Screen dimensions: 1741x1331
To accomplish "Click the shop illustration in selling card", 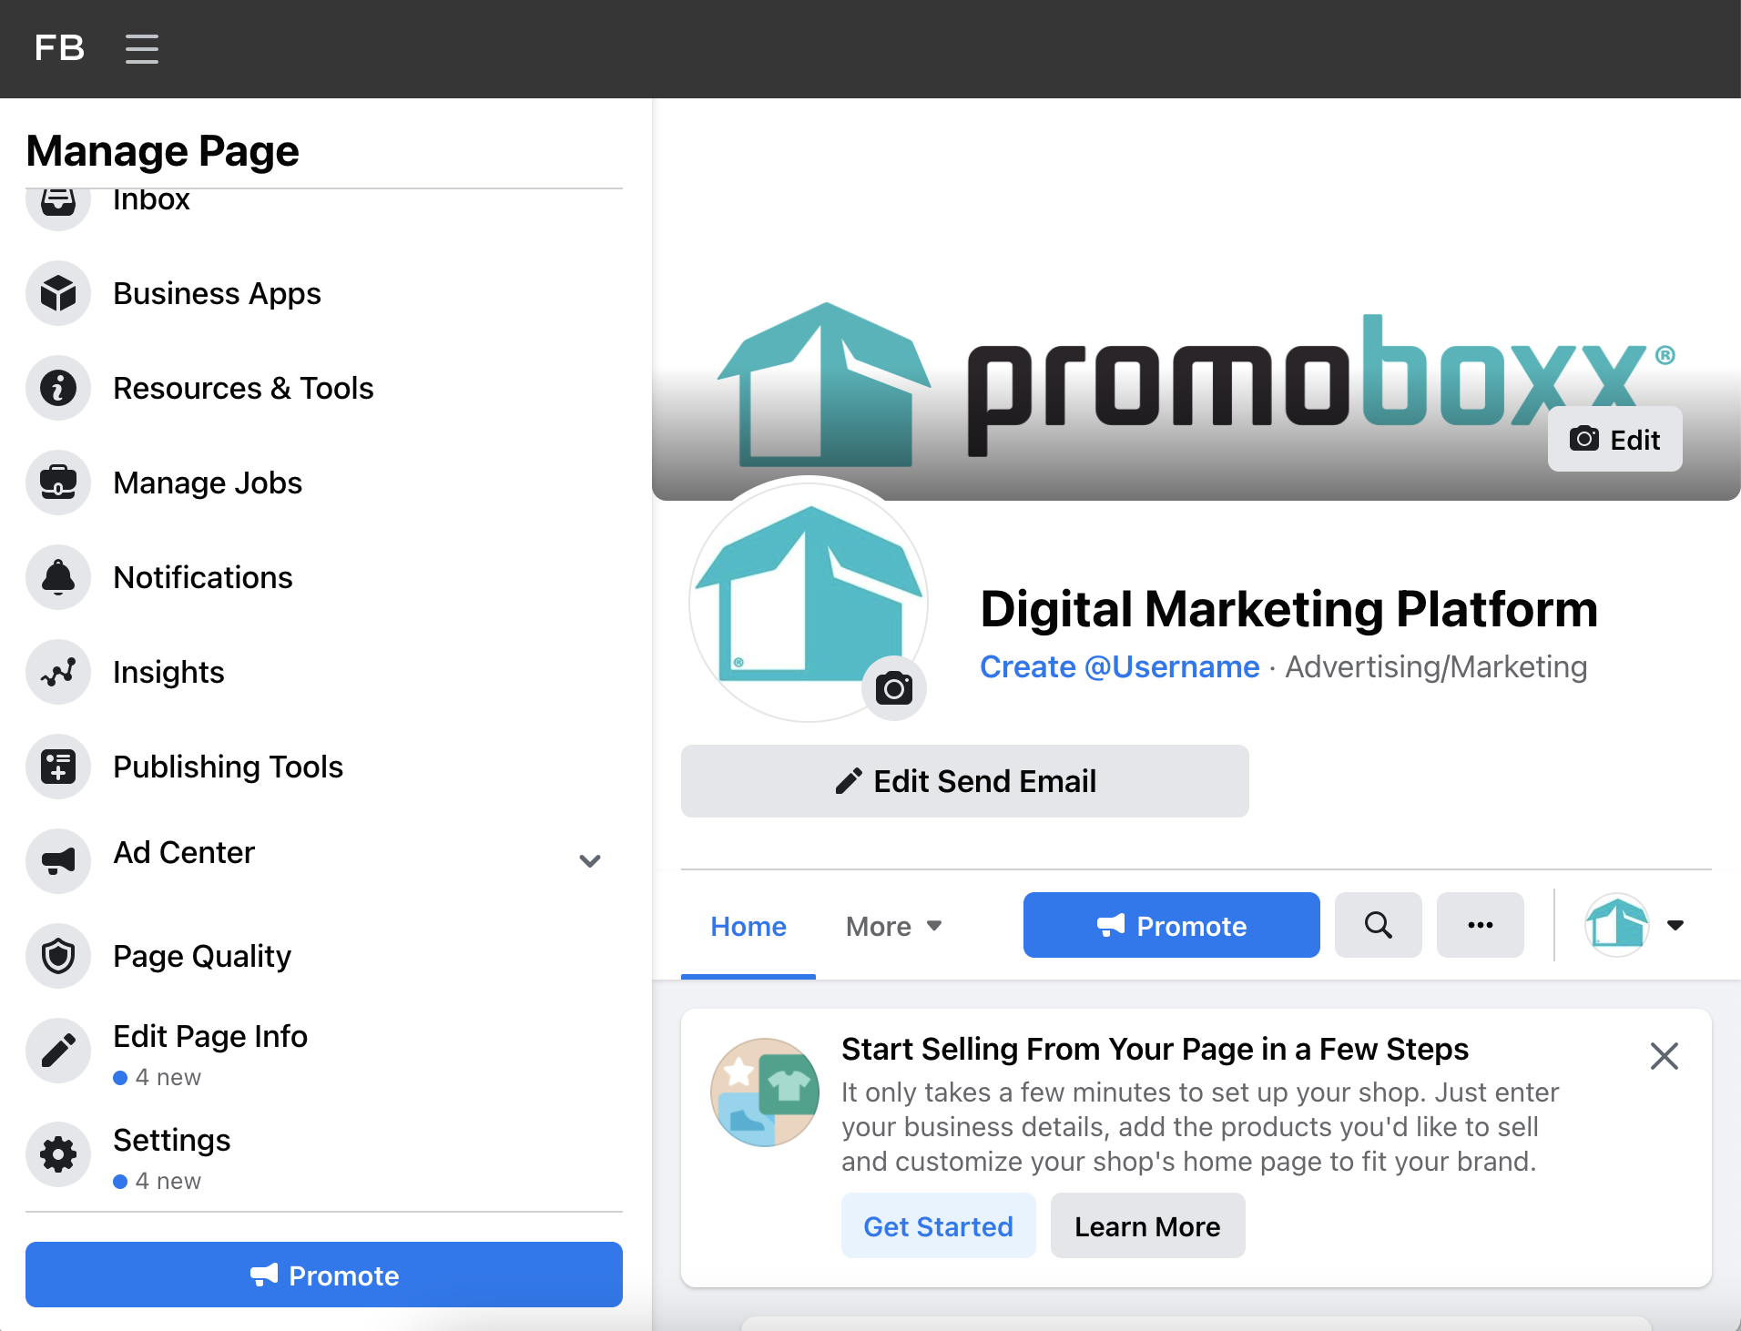I will pyautogui.click(x=765, y=1092).
